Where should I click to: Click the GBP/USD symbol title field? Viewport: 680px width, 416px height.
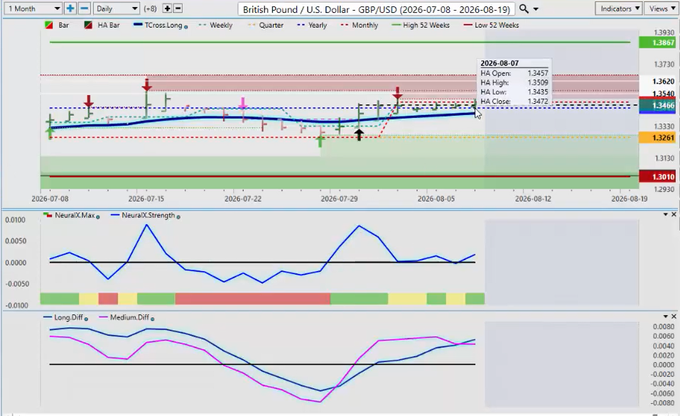[x=376, y=9]
